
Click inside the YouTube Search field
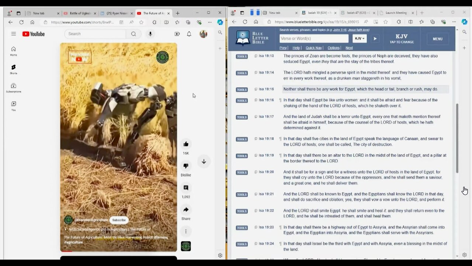pos(95,34)
